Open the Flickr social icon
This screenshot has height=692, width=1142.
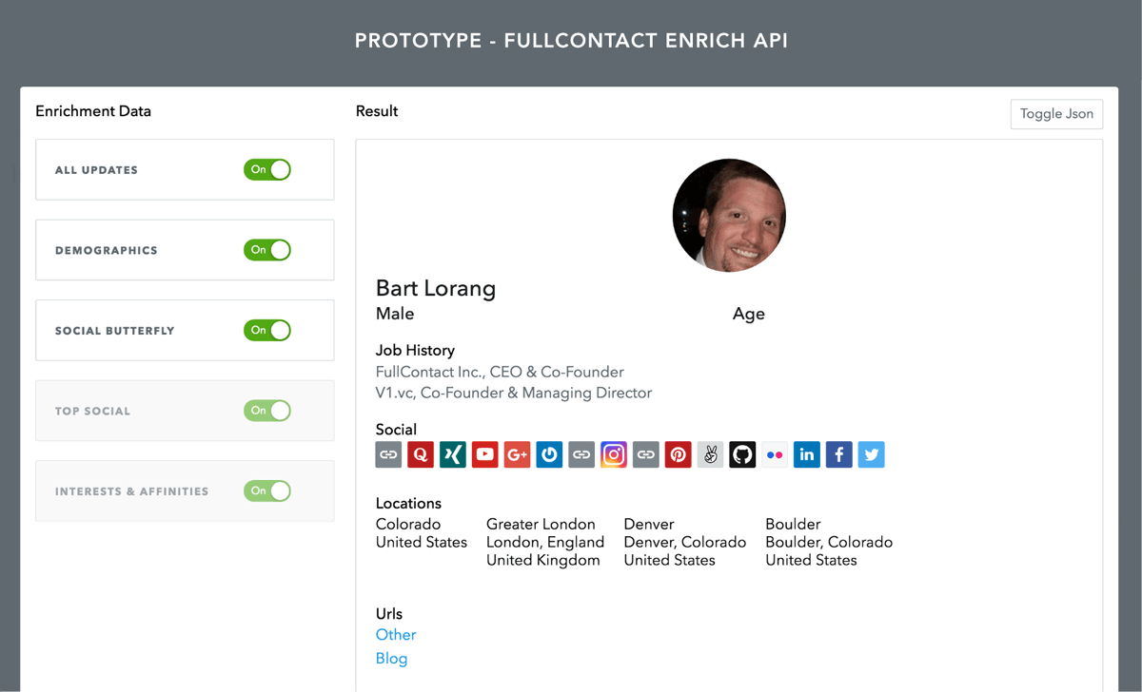775,454
